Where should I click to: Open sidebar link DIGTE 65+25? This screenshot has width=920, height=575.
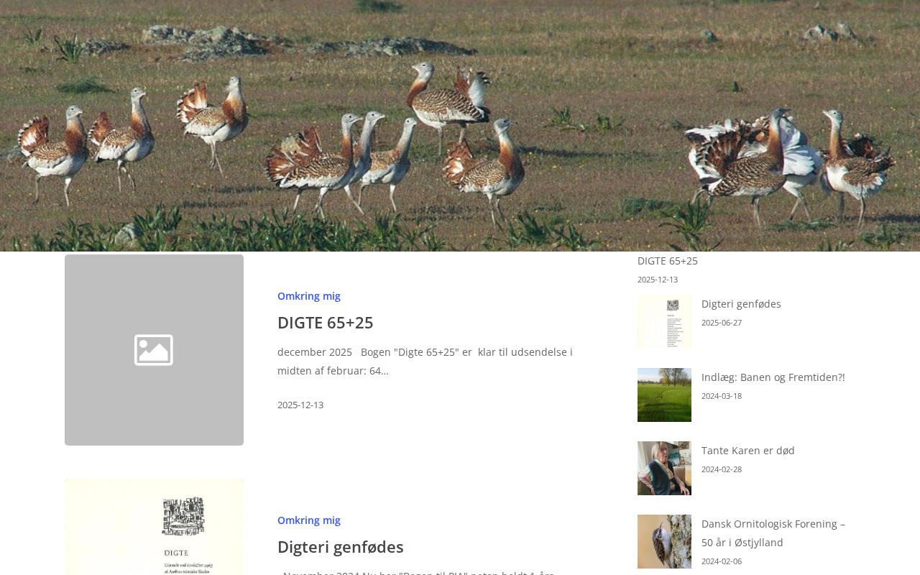[668, 261]
